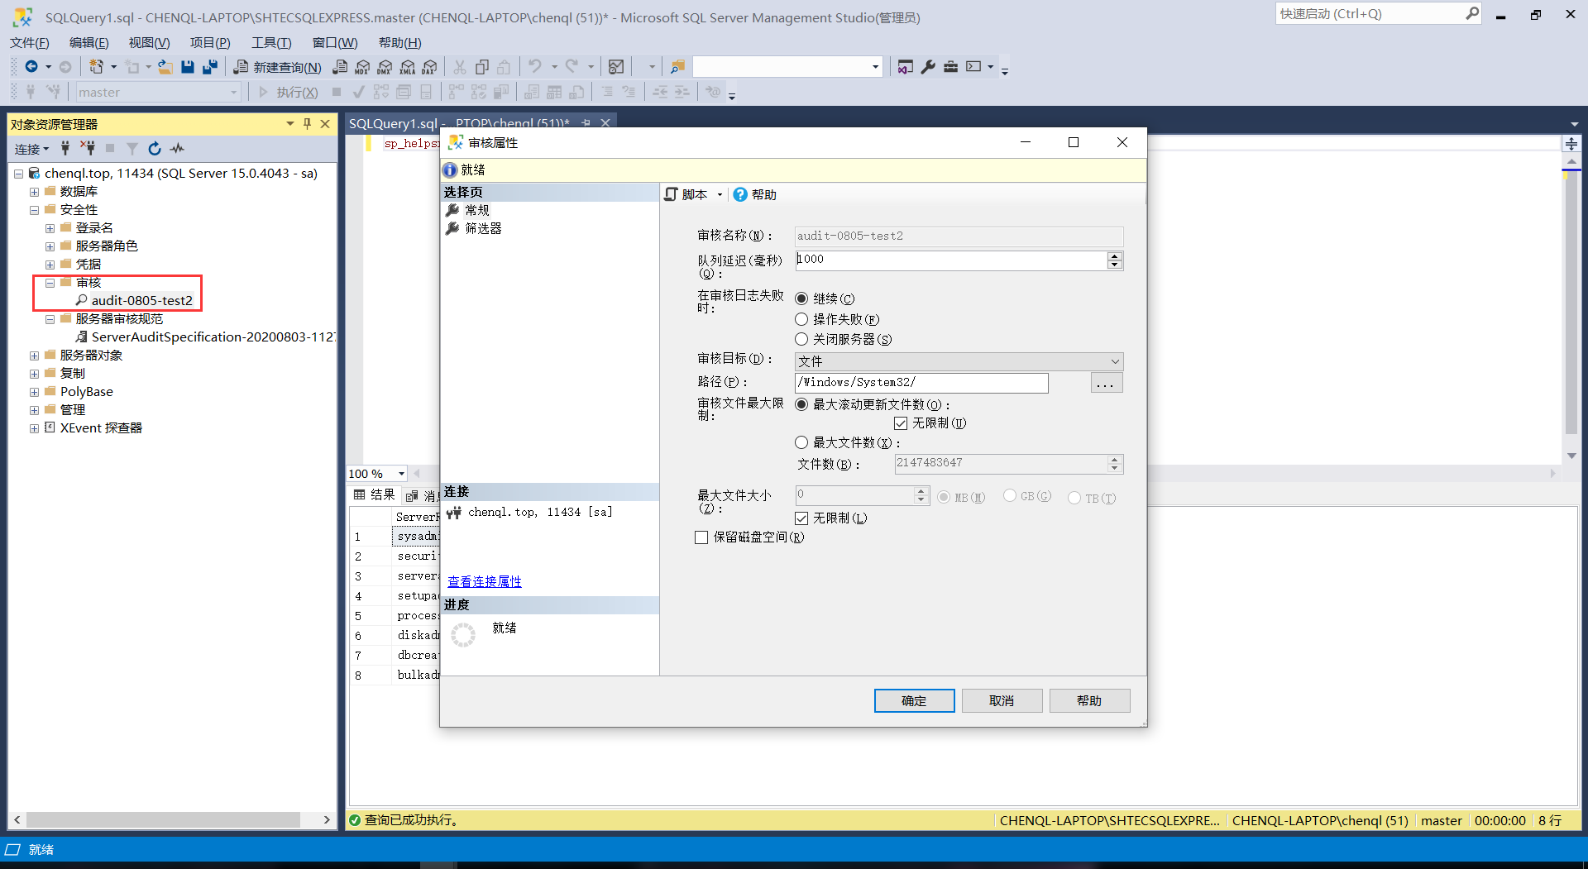Click the MDX query icon in toolbar
Image resolution: width=1588 pixels, height=869 pixels.
pos(362,67)
